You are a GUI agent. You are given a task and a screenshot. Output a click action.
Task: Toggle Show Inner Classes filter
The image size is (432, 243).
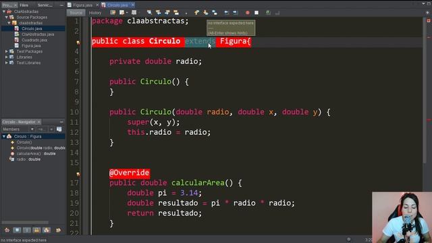(x=47, y=230)
